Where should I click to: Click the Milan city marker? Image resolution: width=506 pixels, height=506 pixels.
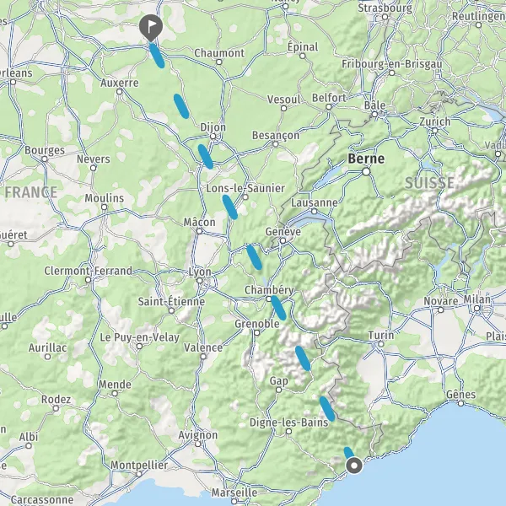(x=477, y=309)
